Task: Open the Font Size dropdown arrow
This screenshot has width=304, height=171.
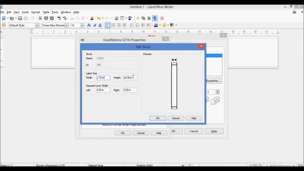Action: tap(82, 25)
